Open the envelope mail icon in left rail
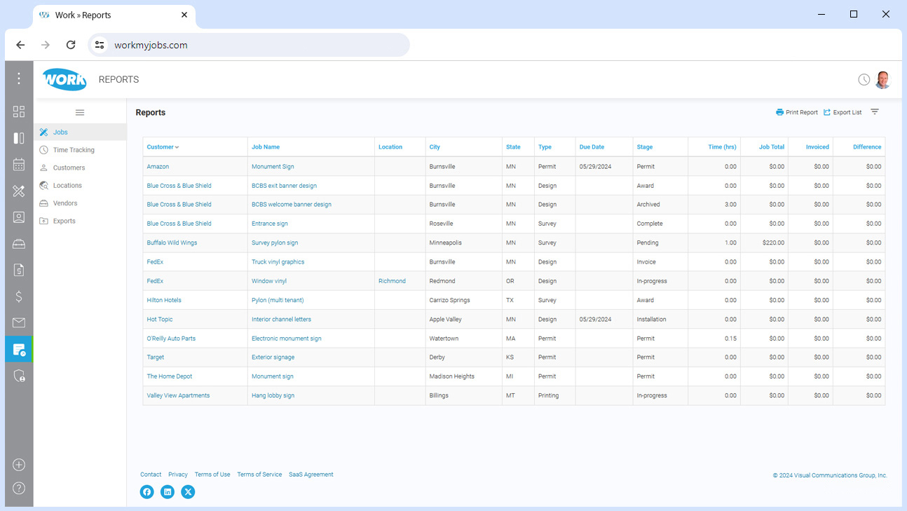Image resolution: width=907 pixels, height=511 pixels. tap(19, 323)
